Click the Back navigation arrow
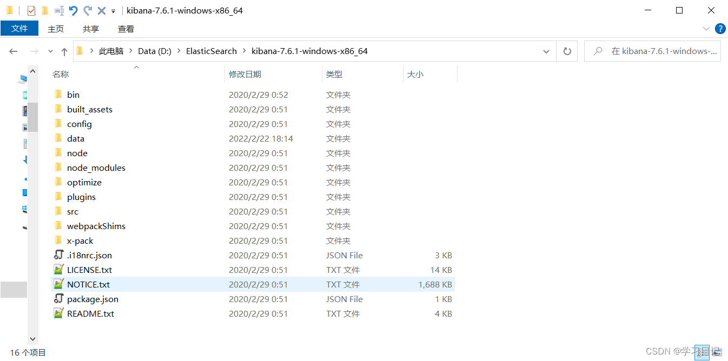 click(14, 51)
